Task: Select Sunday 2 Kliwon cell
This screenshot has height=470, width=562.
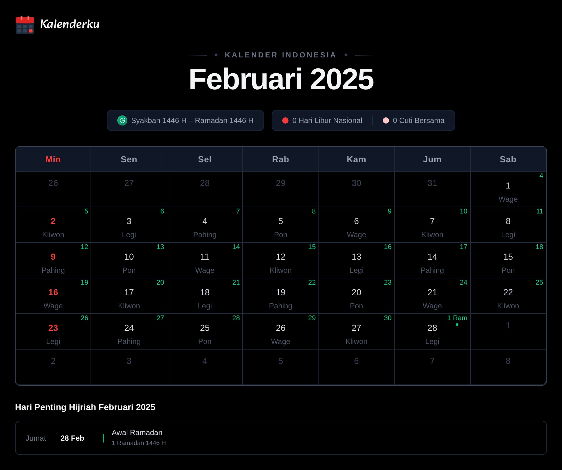Action: 53,225
